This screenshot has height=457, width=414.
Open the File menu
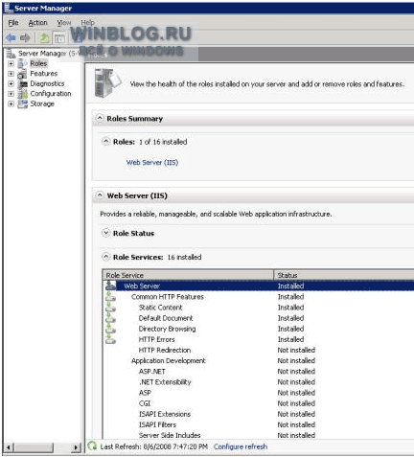[x=13, y=23]
